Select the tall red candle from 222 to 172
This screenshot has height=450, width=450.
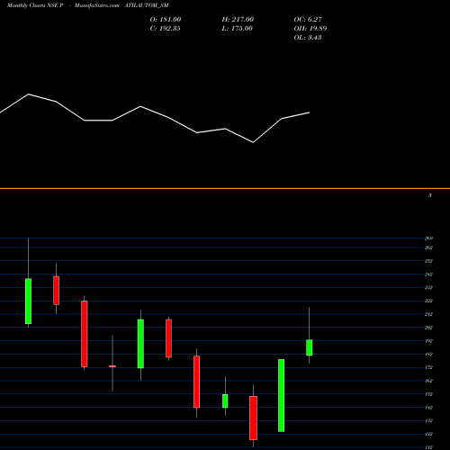point(85,334)
